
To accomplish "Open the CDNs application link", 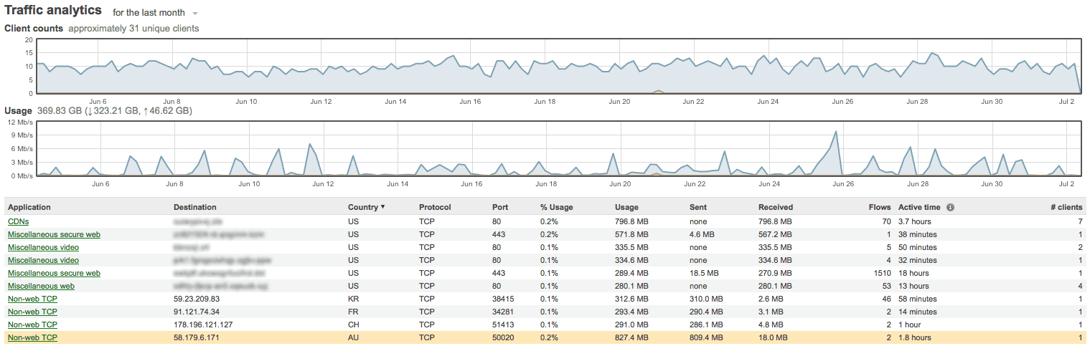I will [x=17, y=221].
